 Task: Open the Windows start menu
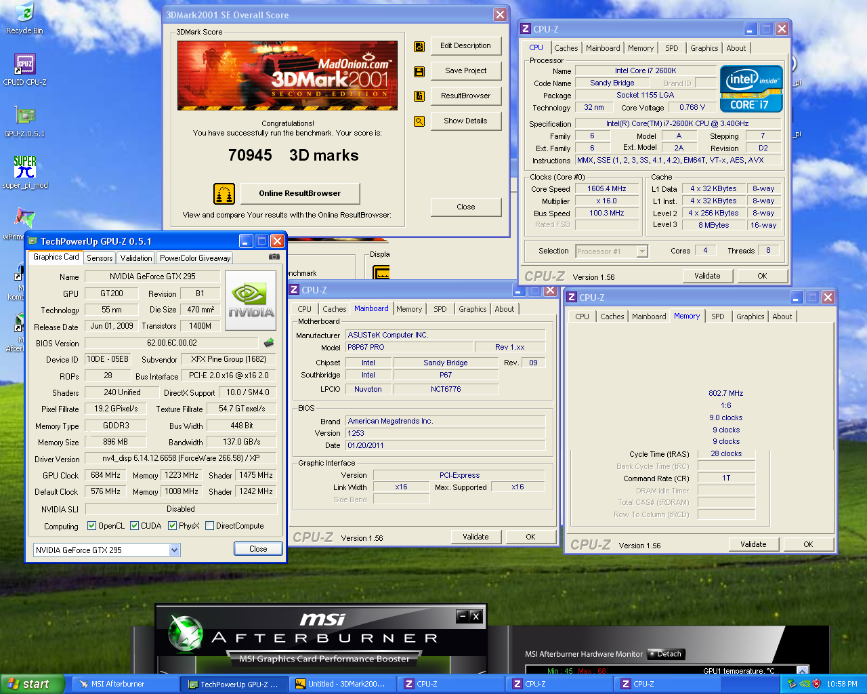33,684
